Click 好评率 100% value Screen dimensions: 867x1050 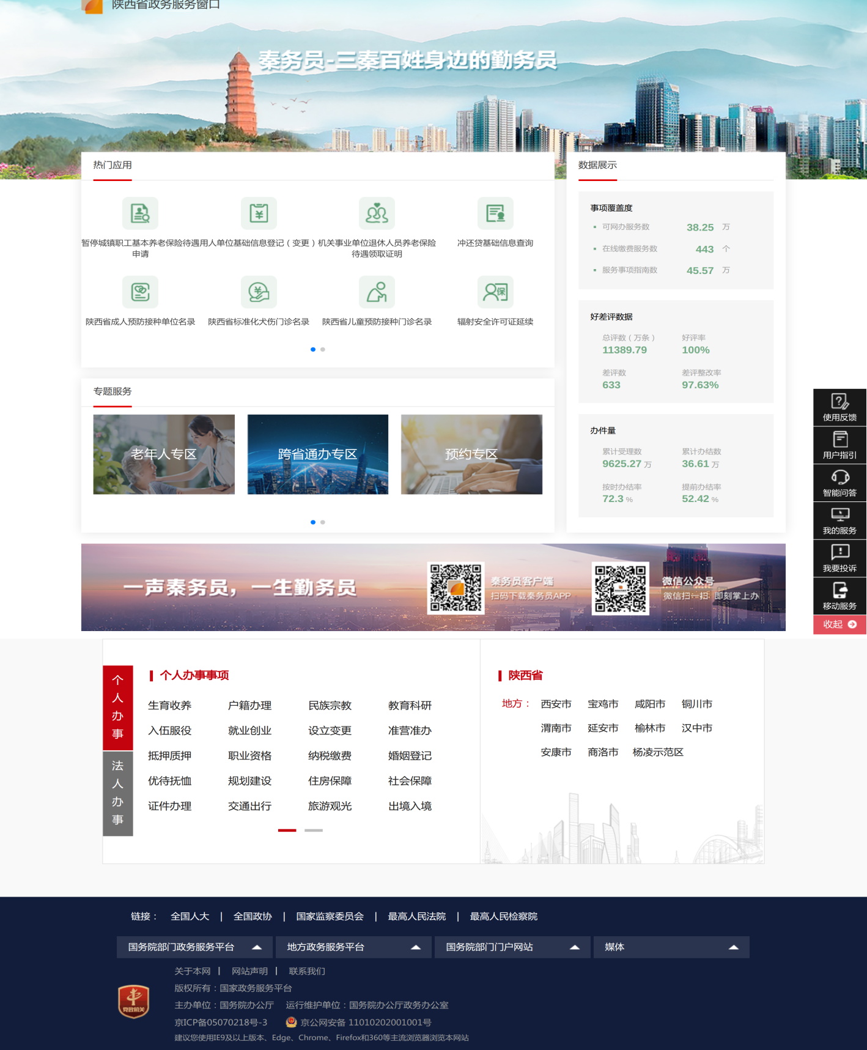696,350
